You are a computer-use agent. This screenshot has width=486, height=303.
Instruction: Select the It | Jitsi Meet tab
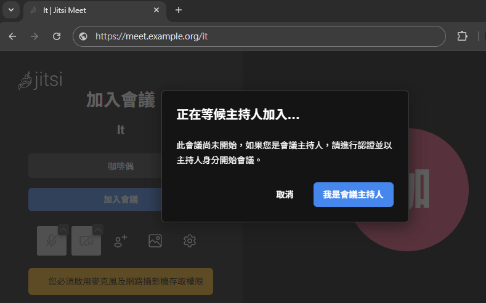tap(94, 10)
